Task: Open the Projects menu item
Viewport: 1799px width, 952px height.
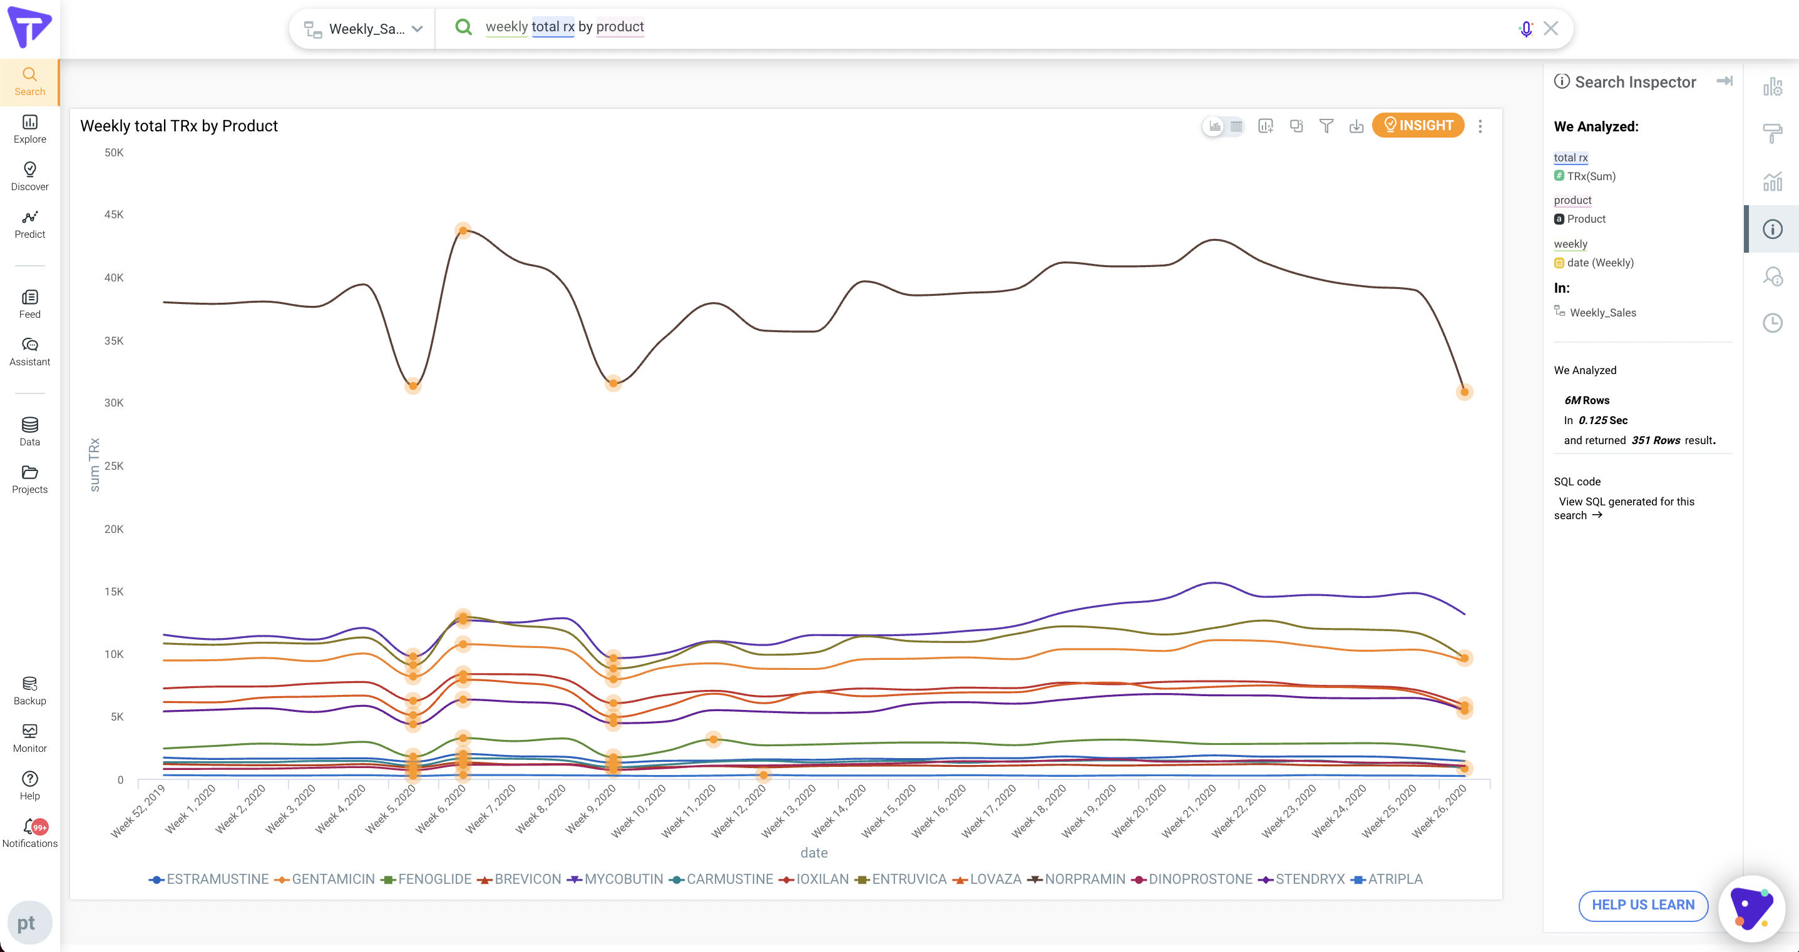Action: [29, 480]
